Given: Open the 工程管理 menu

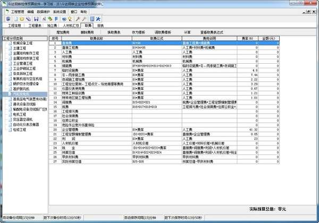Looking at the screenshot, I should [18, 12].
